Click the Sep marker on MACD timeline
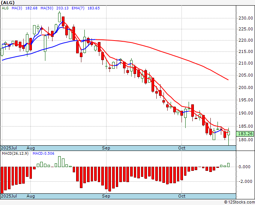 (x=106, y=196)
